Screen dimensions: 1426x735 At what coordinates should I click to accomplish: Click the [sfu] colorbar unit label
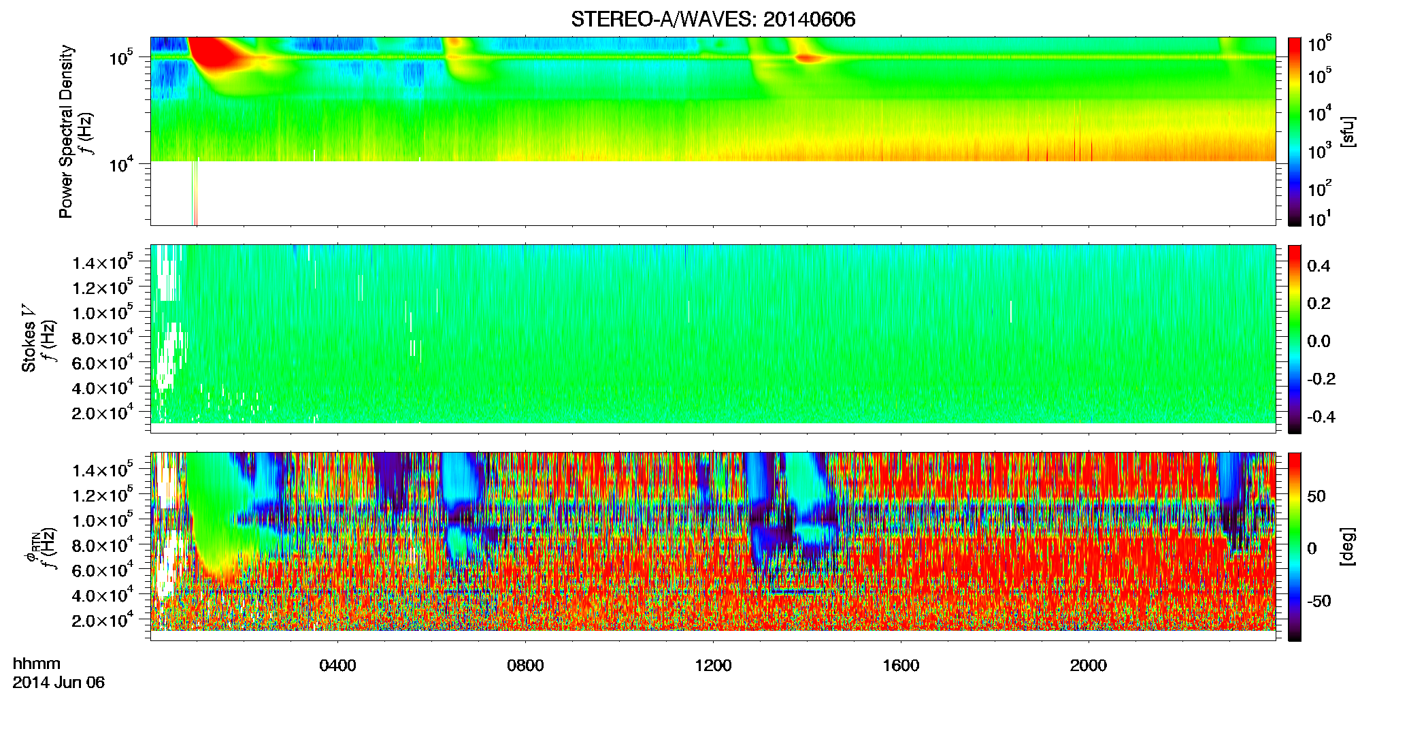(1348, 132)
